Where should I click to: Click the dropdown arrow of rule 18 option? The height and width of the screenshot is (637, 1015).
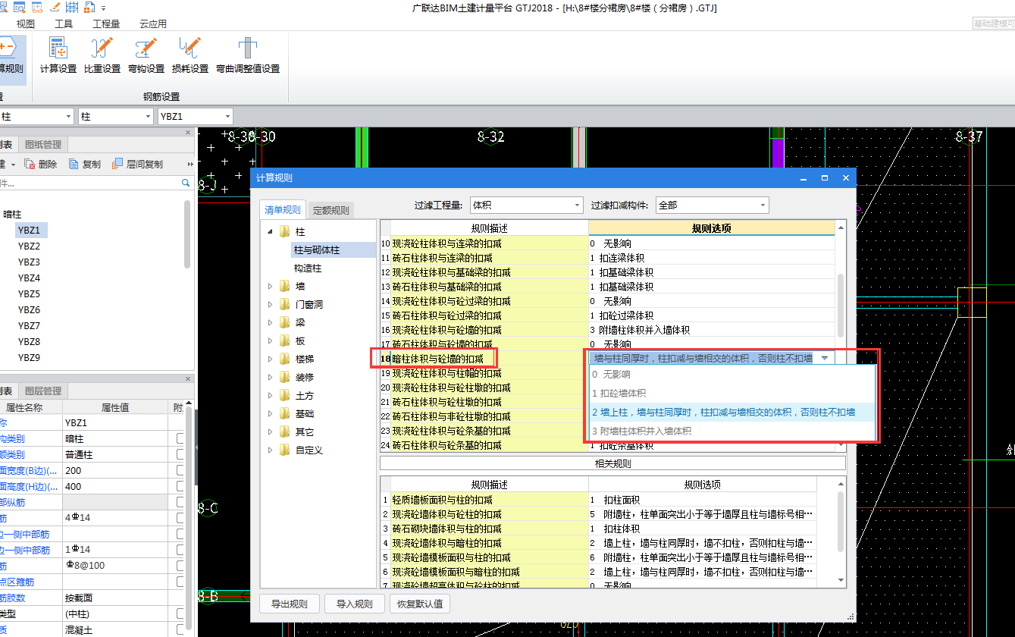coord(824,358)
